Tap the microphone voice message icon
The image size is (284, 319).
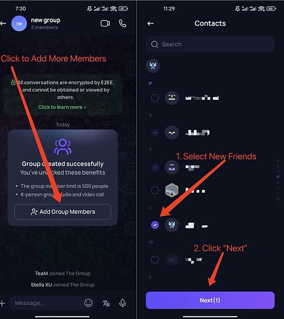(123, 303)
